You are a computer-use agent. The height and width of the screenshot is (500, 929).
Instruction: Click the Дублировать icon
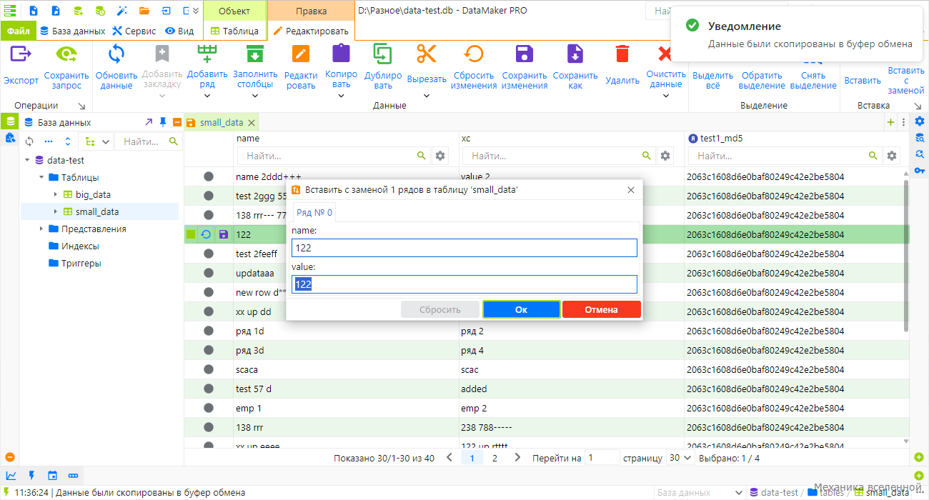pos(383,54)
